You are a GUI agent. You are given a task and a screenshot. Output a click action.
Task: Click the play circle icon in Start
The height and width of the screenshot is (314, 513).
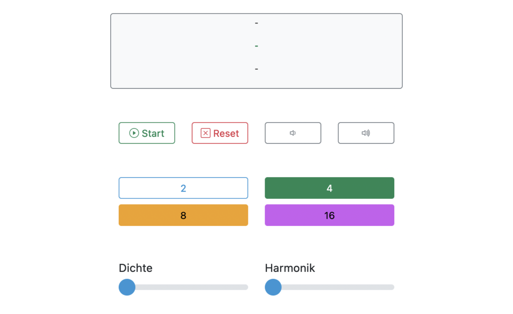[x=134, y=133]
